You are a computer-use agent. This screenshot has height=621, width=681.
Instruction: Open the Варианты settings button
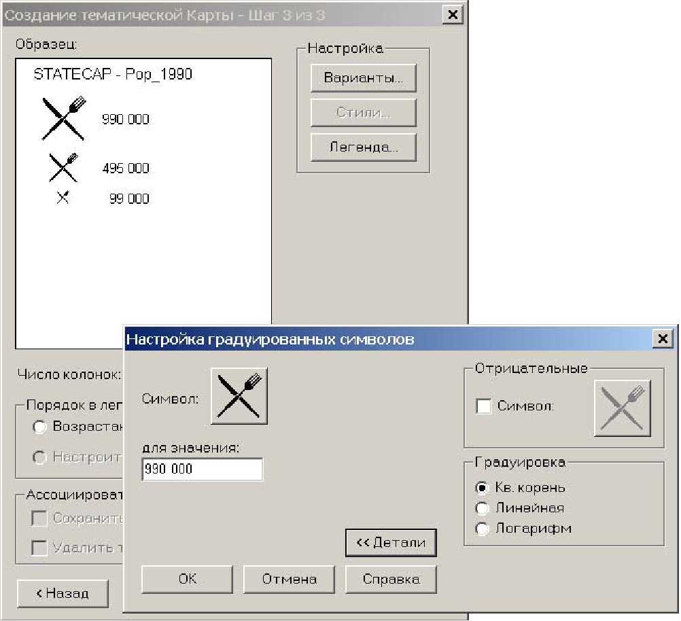pos(363,77)
